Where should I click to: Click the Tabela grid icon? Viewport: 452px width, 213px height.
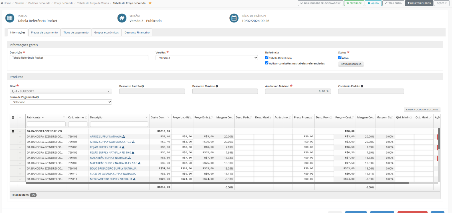10,18
